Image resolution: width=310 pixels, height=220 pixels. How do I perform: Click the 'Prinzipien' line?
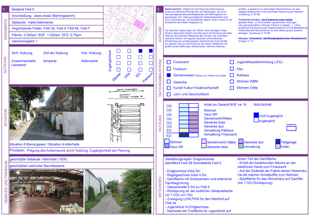pyautogui.click(x=70, y=150)
